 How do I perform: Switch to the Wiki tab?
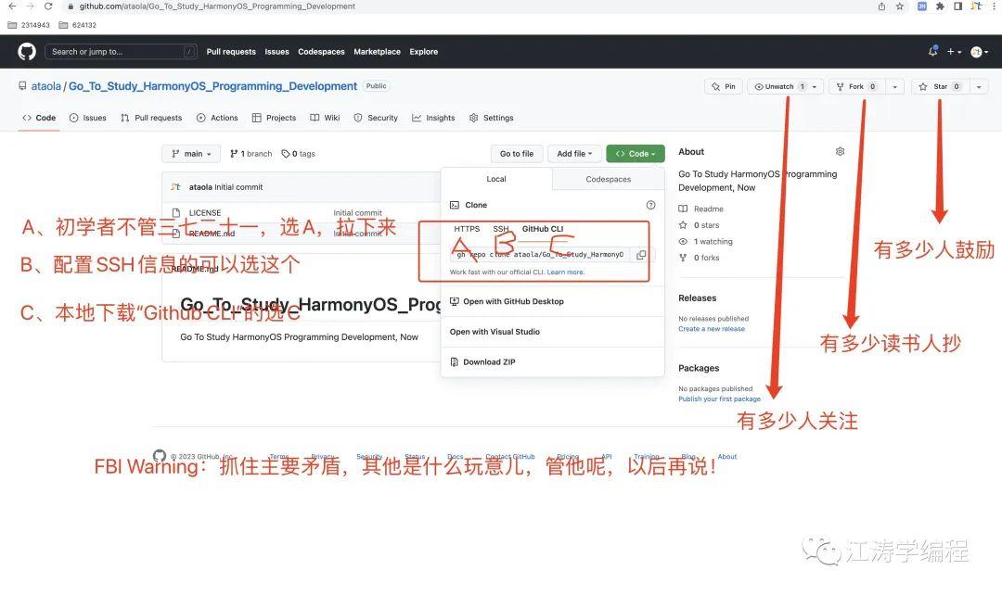325,118
